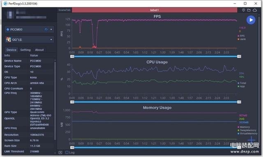The height and width of the screenshot is (157, 263).
Task: Click the blue plus add-chart icon
Action: [x=251, y=139]
